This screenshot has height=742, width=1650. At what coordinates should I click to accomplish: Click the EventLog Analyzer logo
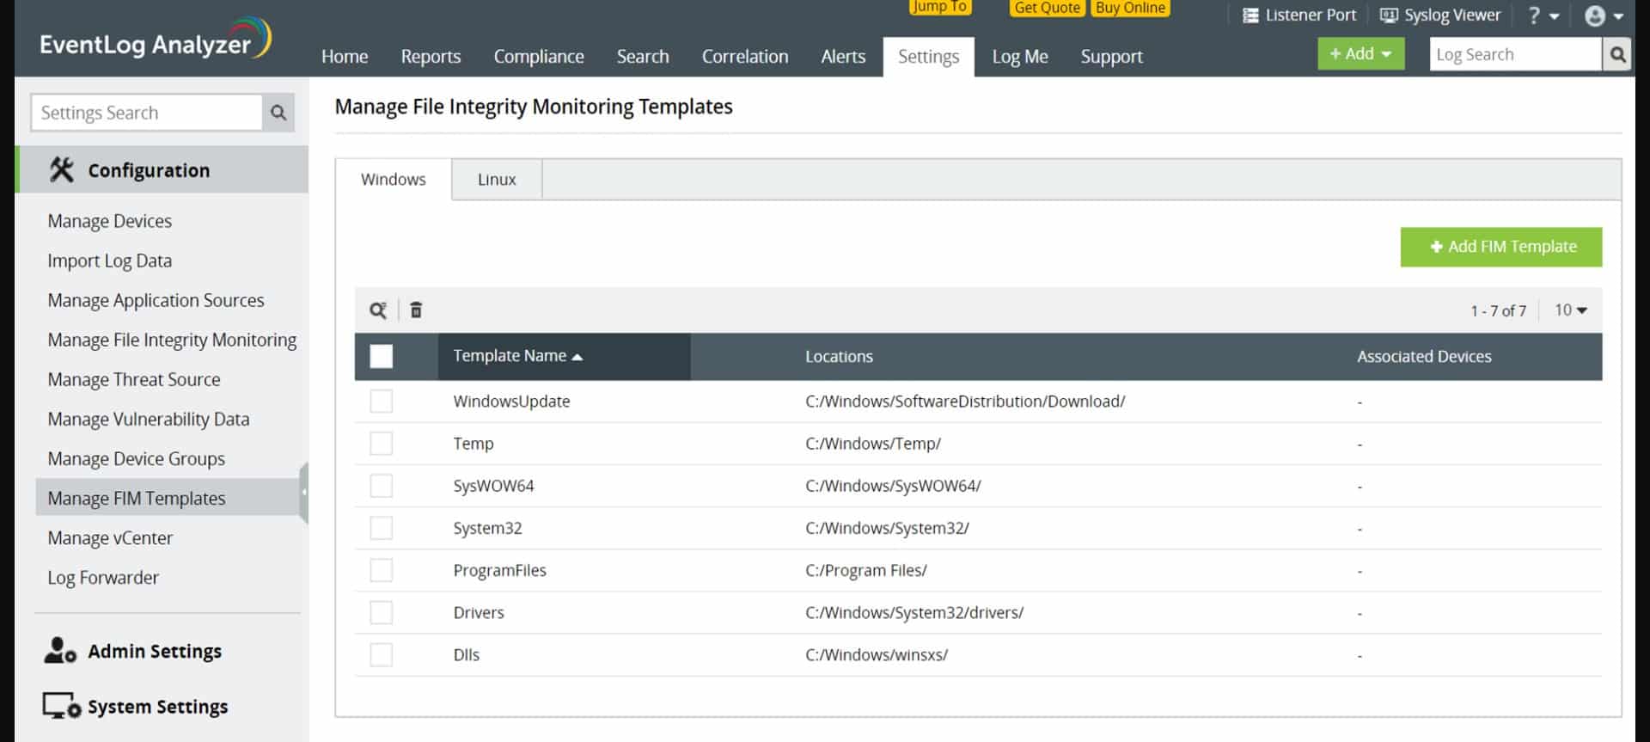(x=156, y=40)
